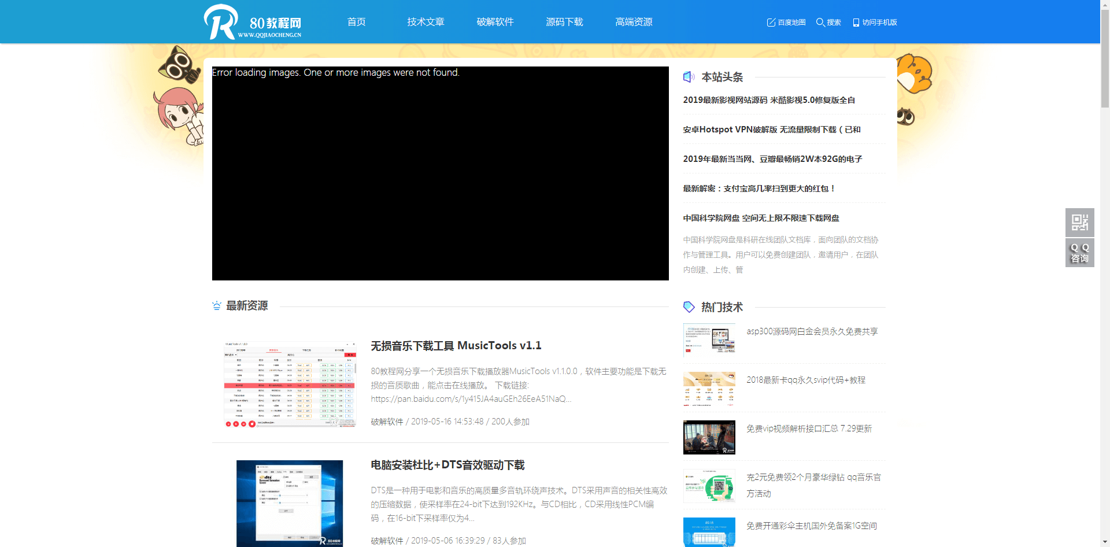Click the 80教程网 site logo
The height and width of the screenshot is (547, 1110).
[253, 23]
